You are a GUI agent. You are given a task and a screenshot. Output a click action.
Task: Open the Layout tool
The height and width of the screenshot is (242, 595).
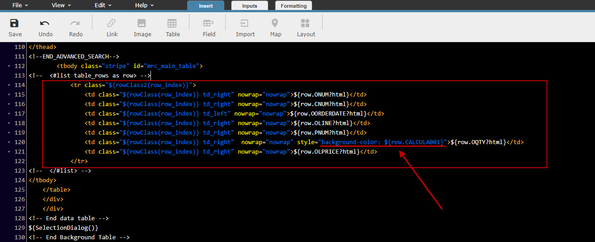point(306,24)
